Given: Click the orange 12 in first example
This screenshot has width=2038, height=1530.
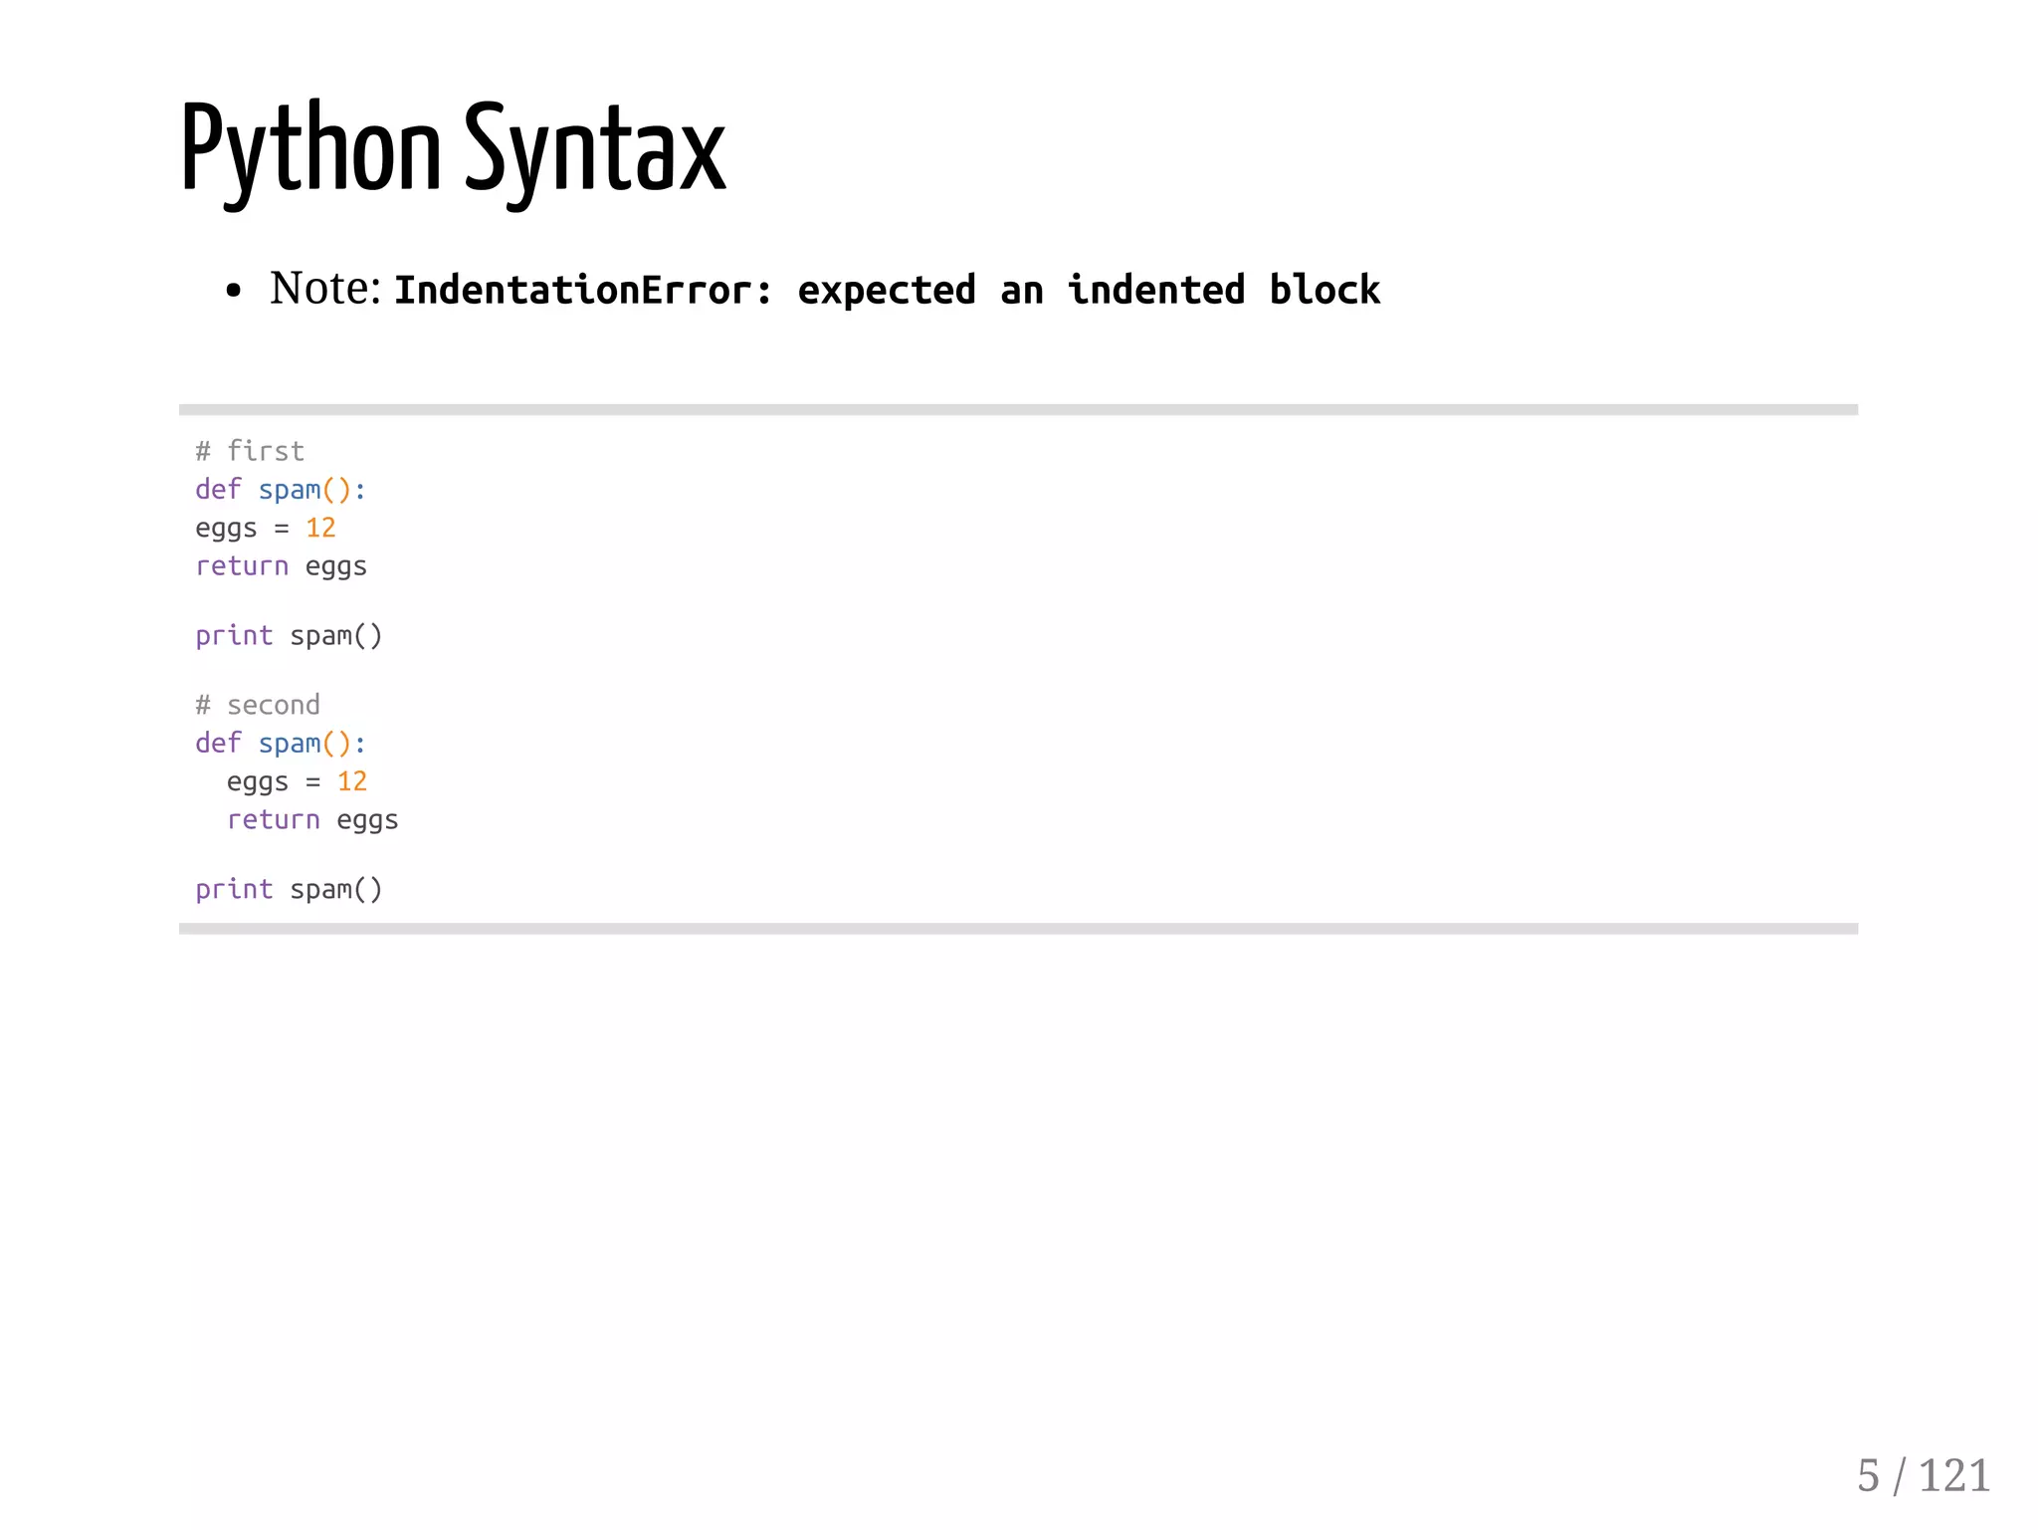Looking at the screenshot, I should click(320, 529).
